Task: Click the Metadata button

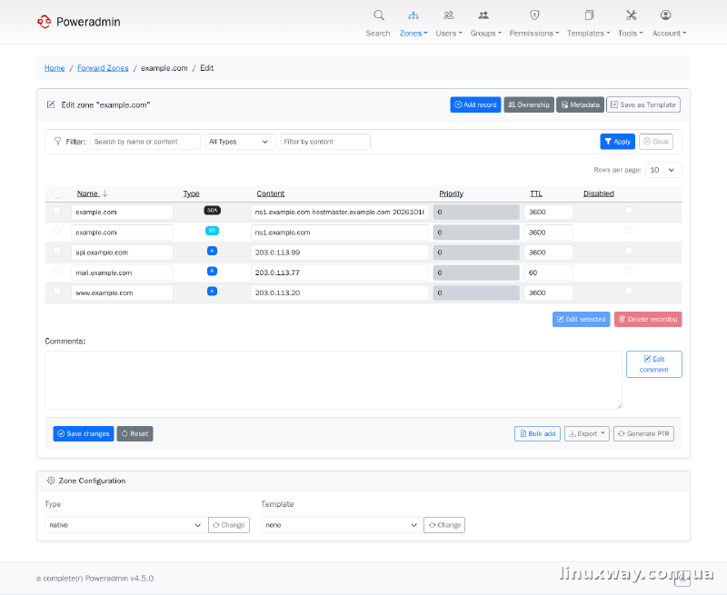Action: point(581,104)
